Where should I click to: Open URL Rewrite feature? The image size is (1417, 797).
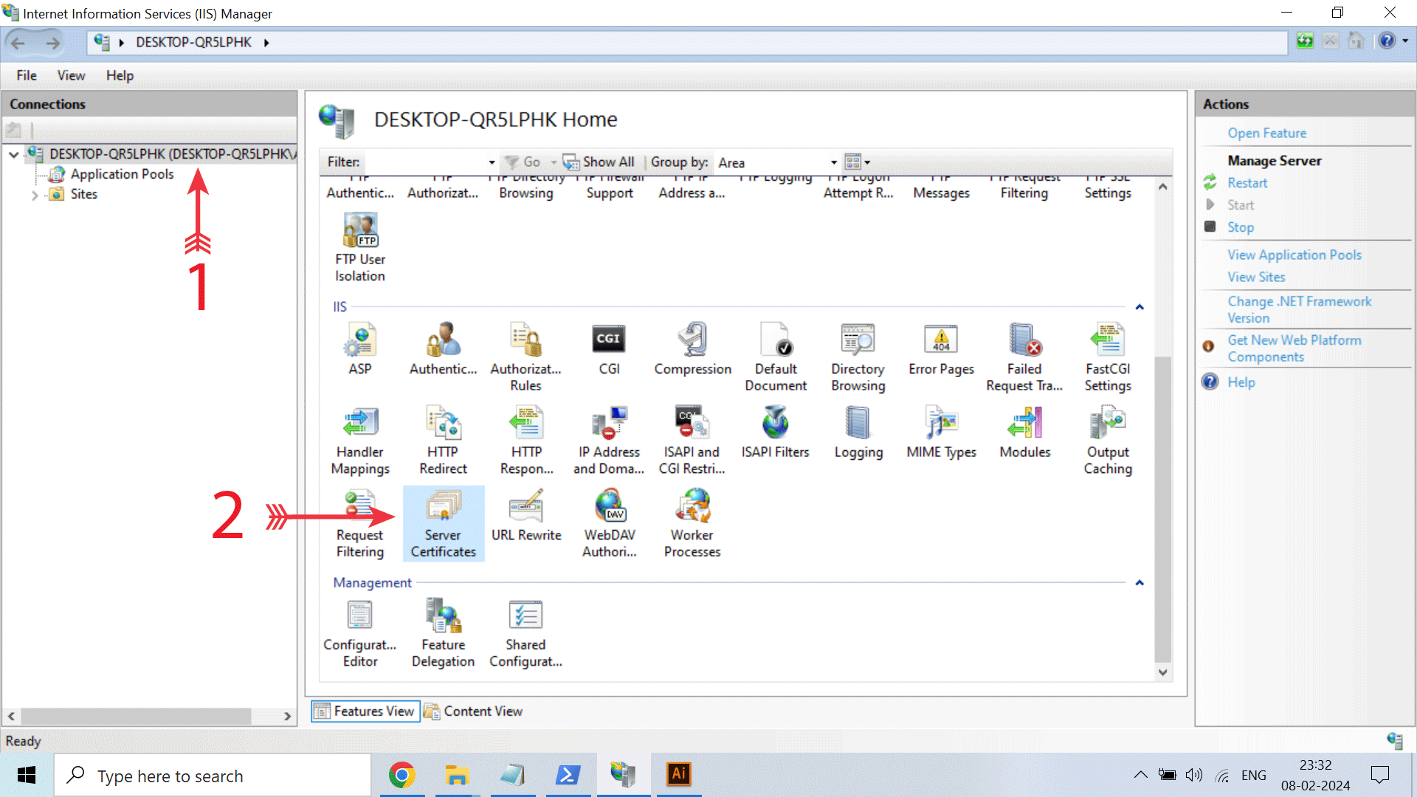click(526, 516)
